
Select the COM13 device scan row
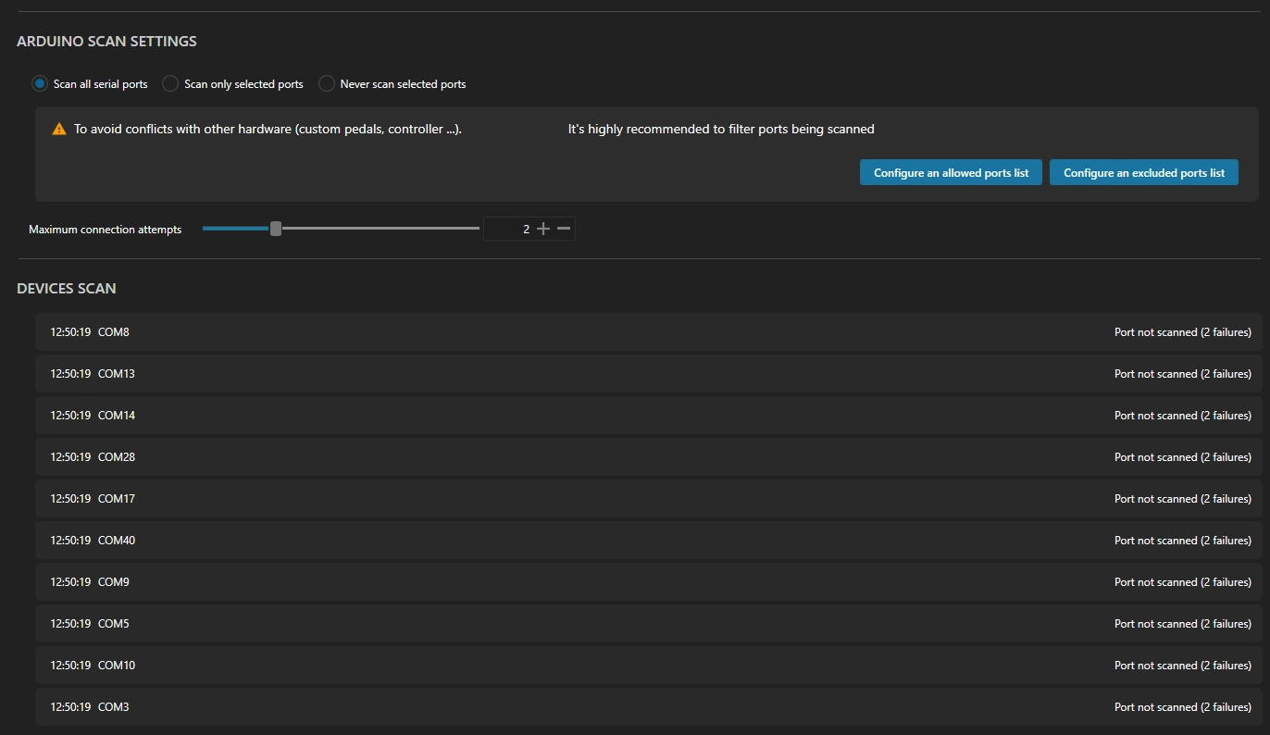coord(648,374)
